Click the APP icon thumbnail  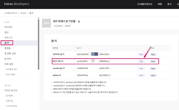[46, 23]
